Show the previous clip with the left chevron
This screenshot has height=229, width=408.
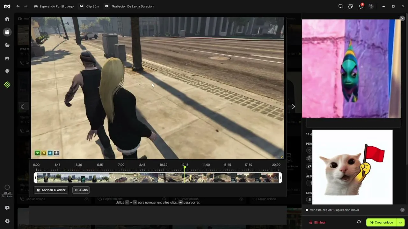click(x=22, y=107)
